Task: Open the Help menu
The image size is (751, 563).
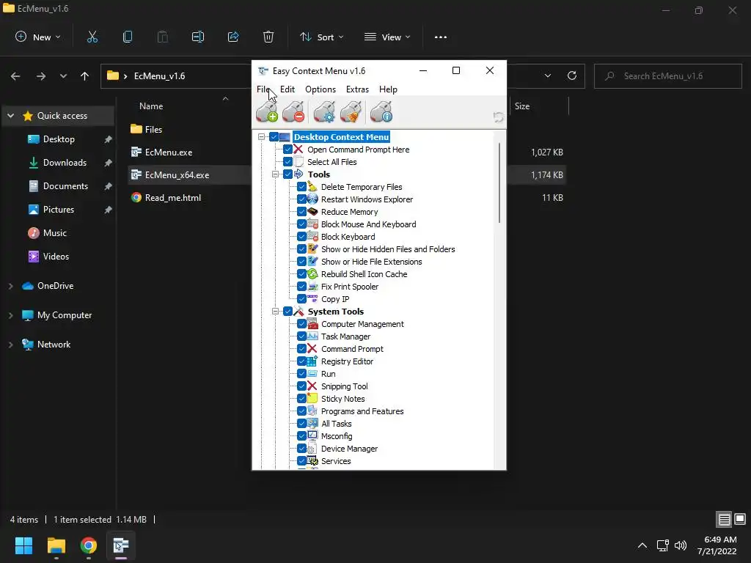Action: point(388,89)
